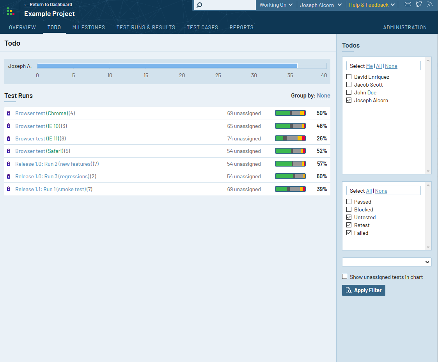Click the 65 unassigned text
Viewport: 438px width, 362px height.
[244, 126]
